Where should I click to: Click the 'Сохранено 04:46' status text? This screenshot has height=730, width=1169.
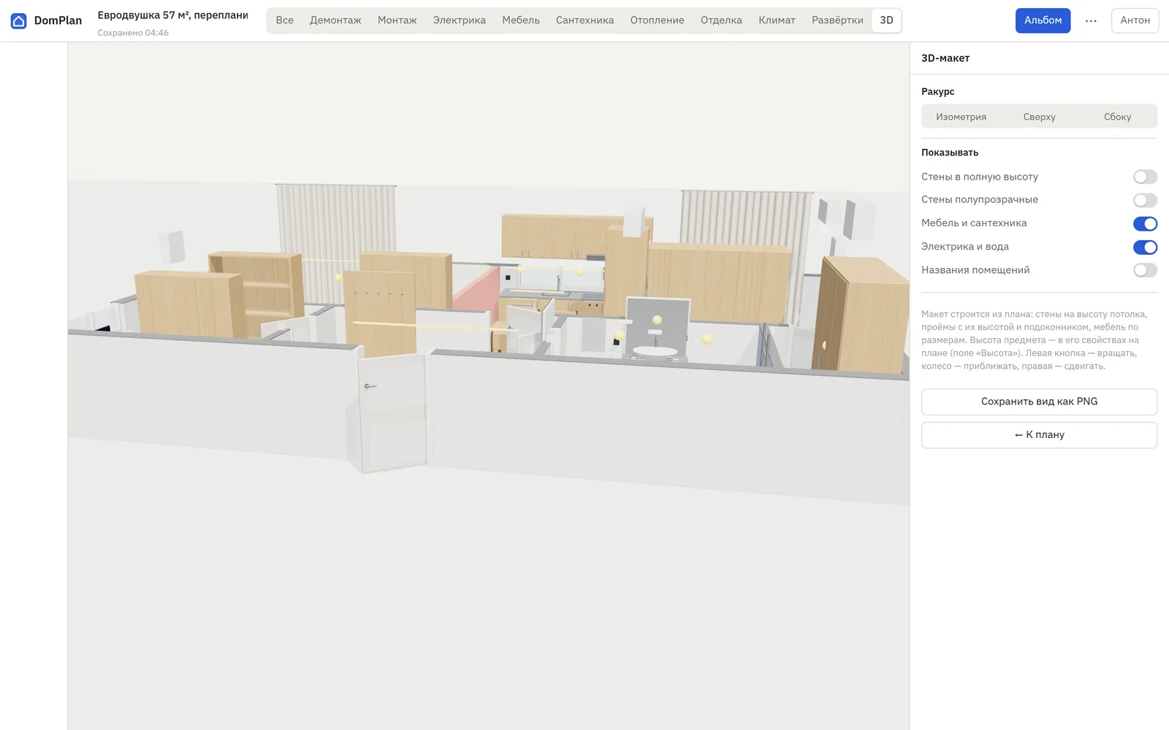(x=133, y=33)
